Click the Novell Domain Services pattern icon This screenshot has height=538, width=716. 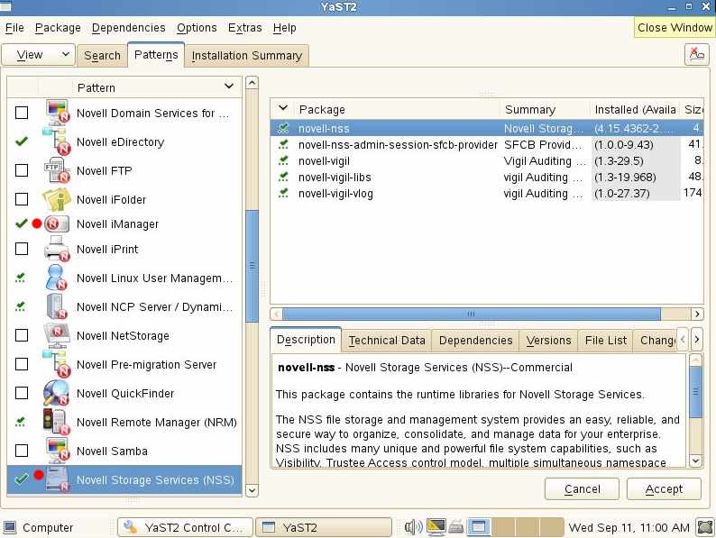[x=58, y=113]
